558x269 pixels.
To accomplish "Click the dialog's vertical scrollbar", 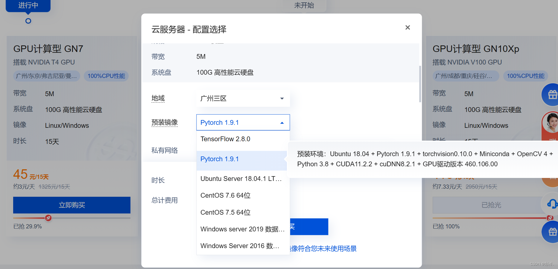I will [x=420, y=84].
